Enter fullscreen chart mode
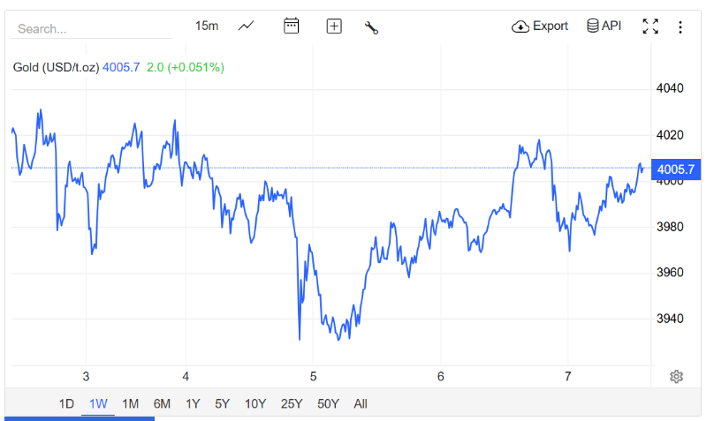 pos(650,26)
